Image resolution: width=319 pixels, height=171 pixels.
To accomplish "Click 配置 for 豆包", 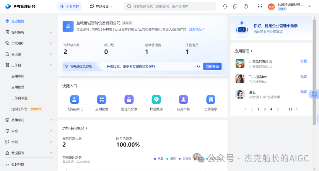I will (304, 92).
